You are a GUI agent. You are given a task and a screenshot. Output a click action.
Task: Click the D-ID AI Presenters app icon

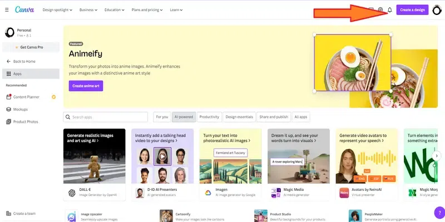[140, 193]
